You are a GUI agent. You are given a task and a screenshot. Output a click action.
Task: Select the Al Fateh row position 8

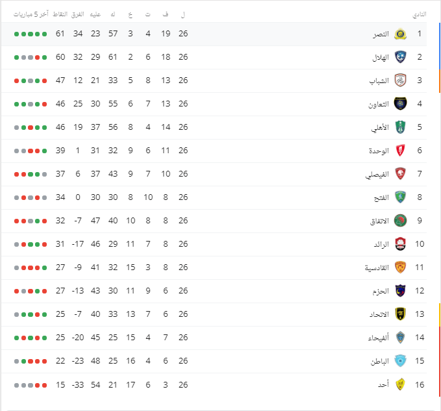pyautogui.click(x=420, y=197)
